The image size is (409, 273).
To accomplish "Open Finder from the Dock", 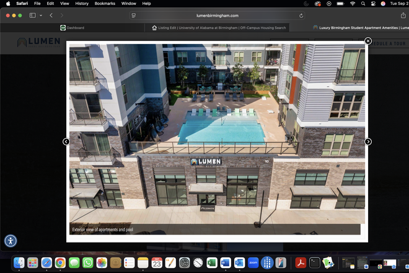I will [x=19, y=263].
